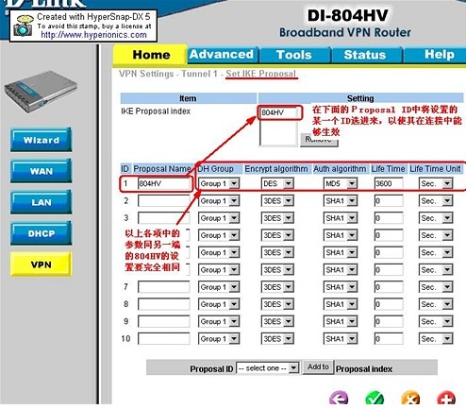
Task: Click Proposal Name field of row 9
Action: (x=164, y=322)
